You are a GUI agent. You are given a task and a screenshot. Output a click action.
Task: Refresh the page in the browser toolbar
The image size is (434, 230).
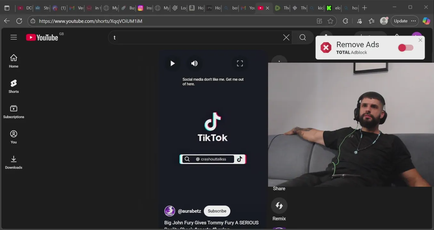[x=19, y=21]
